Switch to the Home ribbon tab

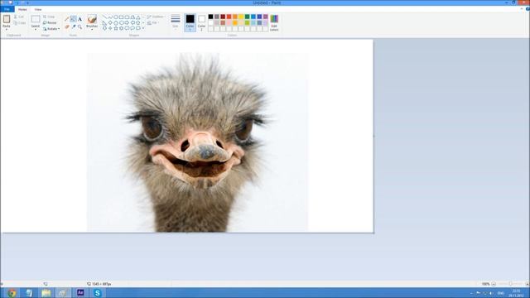click(22, 9)
